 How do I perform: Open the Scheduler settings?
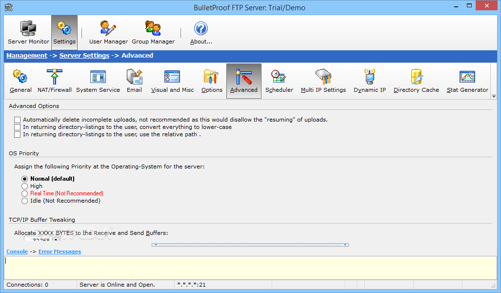pyautogui.click(x=279, y=81)
